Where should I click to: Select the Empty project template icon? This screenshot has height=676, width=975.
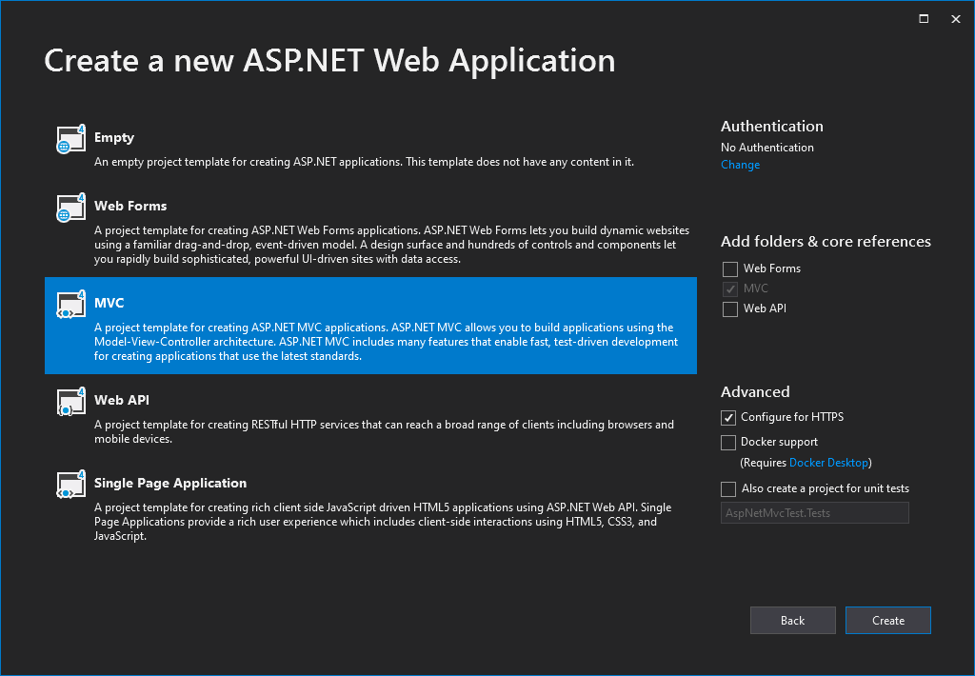pyautogui.click(x=70, y=136)
